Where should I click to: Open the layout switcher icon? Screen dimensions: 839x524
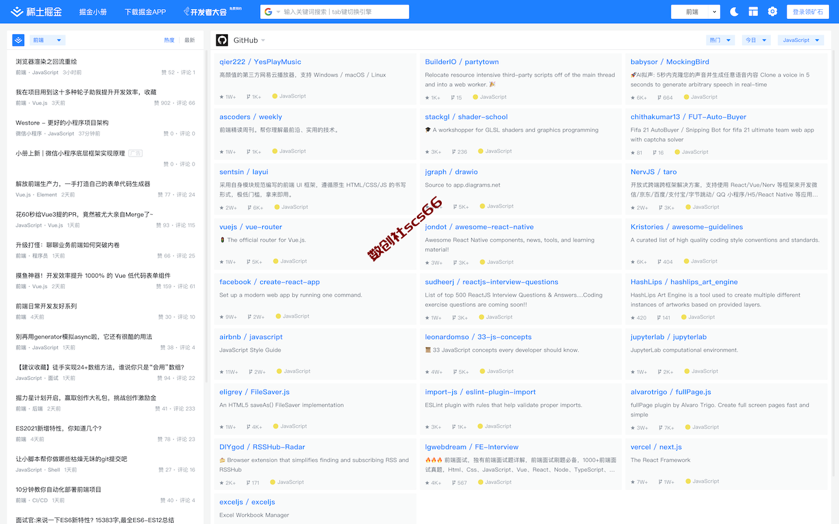(x=753, y=12)
